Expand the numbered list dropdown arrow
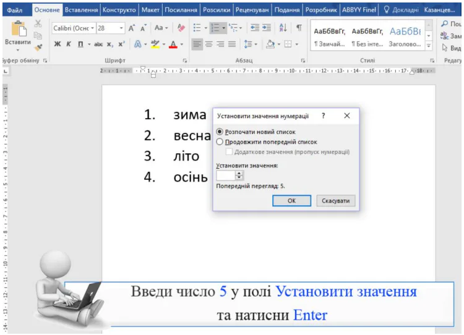This screenshot has width=464, height=335. click(223, 28)
